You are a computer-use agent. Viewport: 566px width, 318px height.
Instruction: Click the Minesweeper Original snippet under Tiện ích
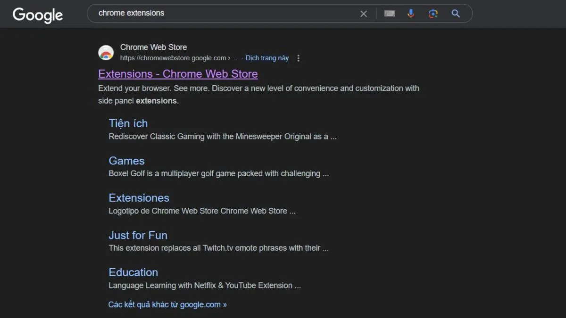[x=222, y=136]
